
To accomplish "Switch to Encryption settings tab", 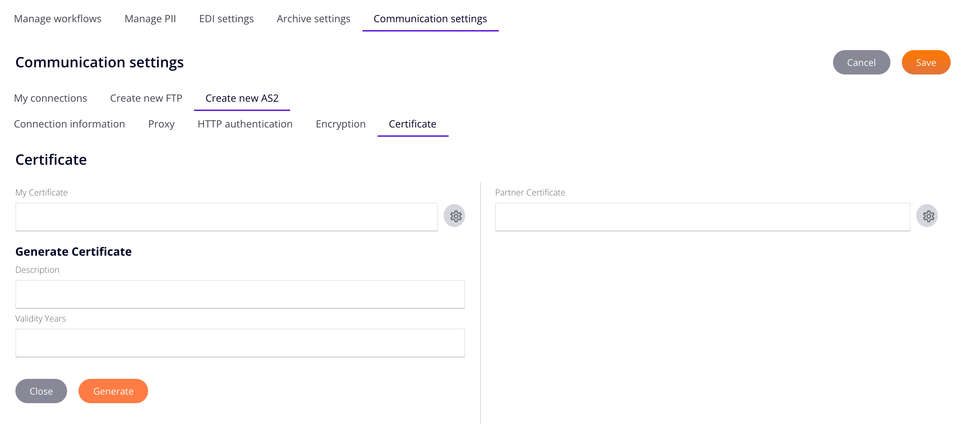I will click(x=340, y=124).
